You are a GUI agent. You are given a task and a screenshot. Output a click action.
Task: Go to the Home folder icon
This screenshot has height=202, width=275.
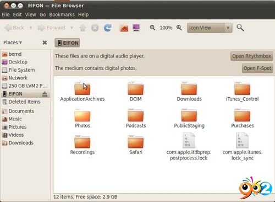pyautogui.click(x=124, y=28)
